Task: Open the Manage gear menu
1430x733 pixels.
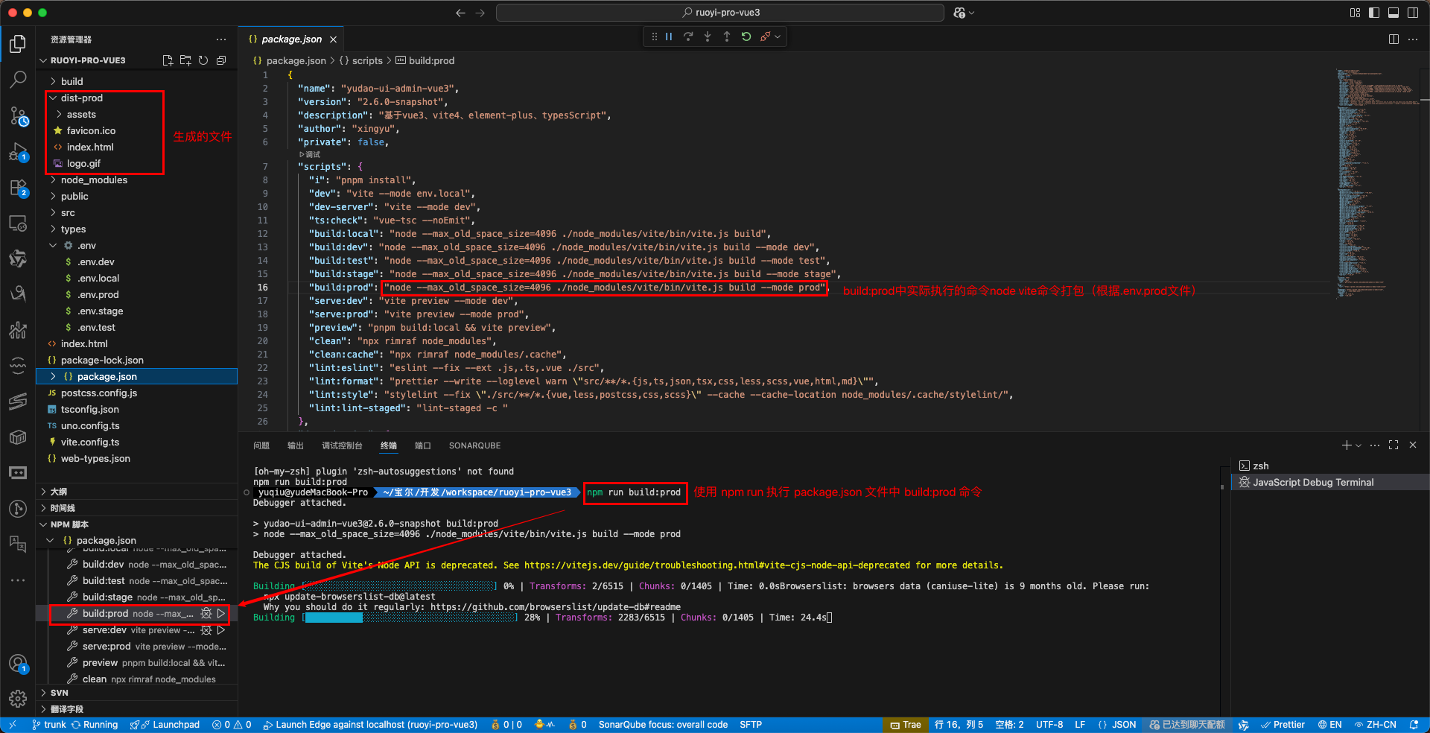Action: pos(18,699)
